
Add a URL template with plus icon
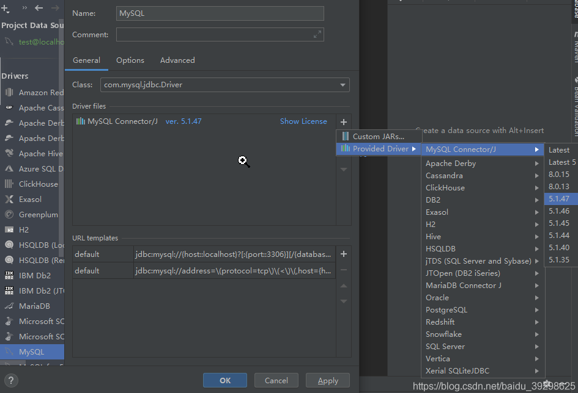click(344, 254)
